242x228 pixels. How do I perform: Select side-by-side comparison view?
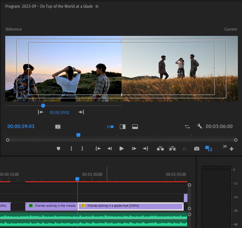pyautogui.click(x=110, y=127)
